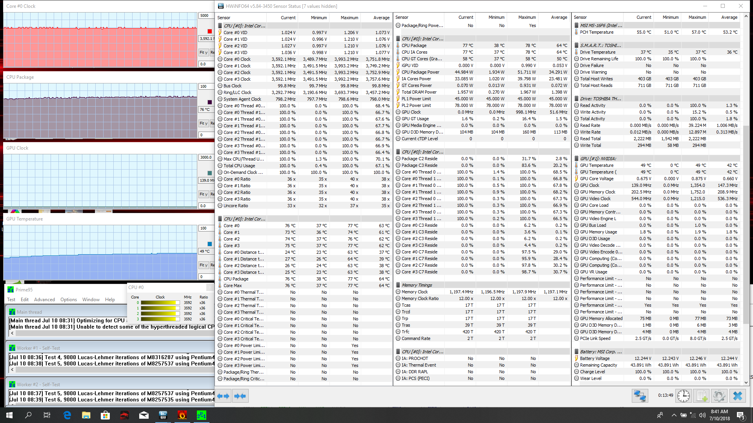Image resolution: width=753 pixels, height=423 pixels.
Task: Select the Core #0 Clock sensor row
Action: tap(304, 59)
